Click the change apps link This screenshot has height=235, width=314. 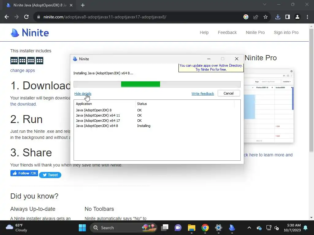22,70
